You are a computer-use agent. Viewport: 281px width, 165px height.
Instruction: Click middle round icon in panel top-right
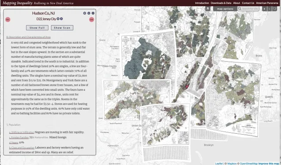[x=89, y=13]
